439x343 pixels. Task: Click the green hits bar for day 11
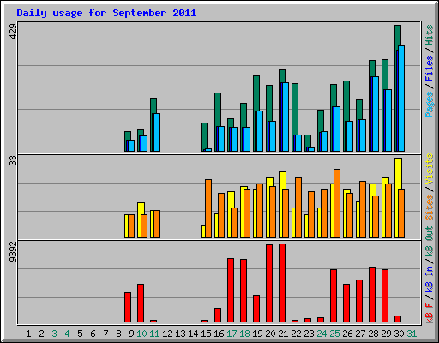pyautogui.click(x=153, y=105)
